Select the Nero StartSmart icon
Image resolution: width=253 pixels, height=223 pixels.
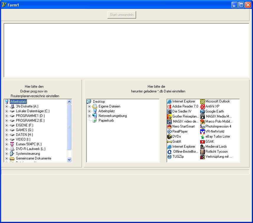tap(169, 126)
